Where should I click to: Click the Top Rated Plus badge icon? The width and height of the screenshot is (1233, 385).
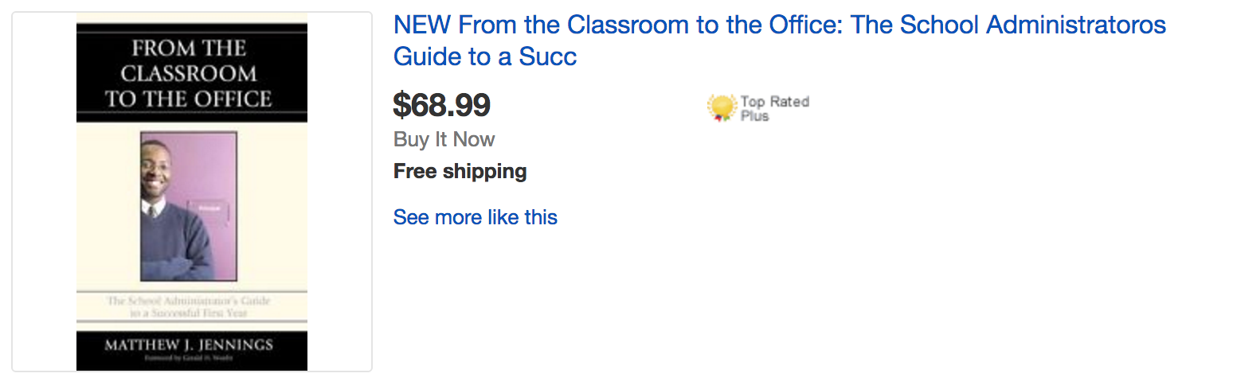(721, 107)
